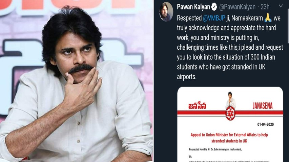This screenshot has height=162, width=289.
Task: Click the 23h tweet timestamp
Action: click(x=265, y=7)
